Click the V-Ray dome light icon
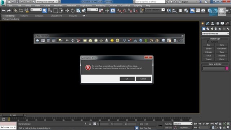The width and height of the screenshot is (231, 130). click(x=91, y=40)
